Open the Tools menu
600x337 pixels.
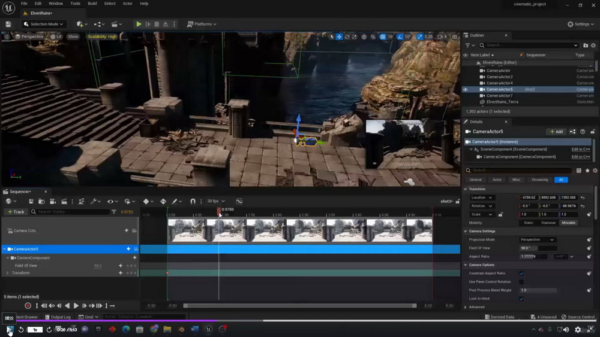[x=76, y=4]
